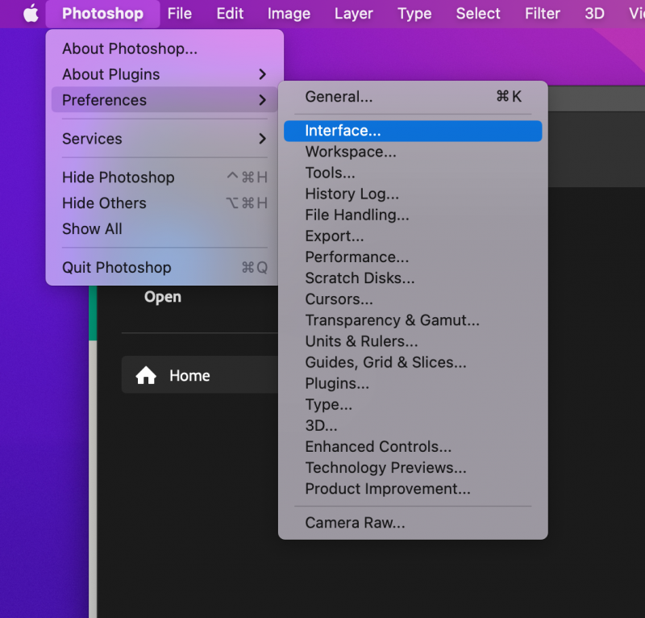Open the File menu
645x618 pixels.
pos(180,14)
